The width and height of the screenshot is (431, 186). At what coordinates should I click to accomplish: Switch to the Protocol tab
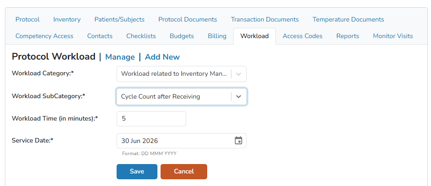(x=27, y=20)
